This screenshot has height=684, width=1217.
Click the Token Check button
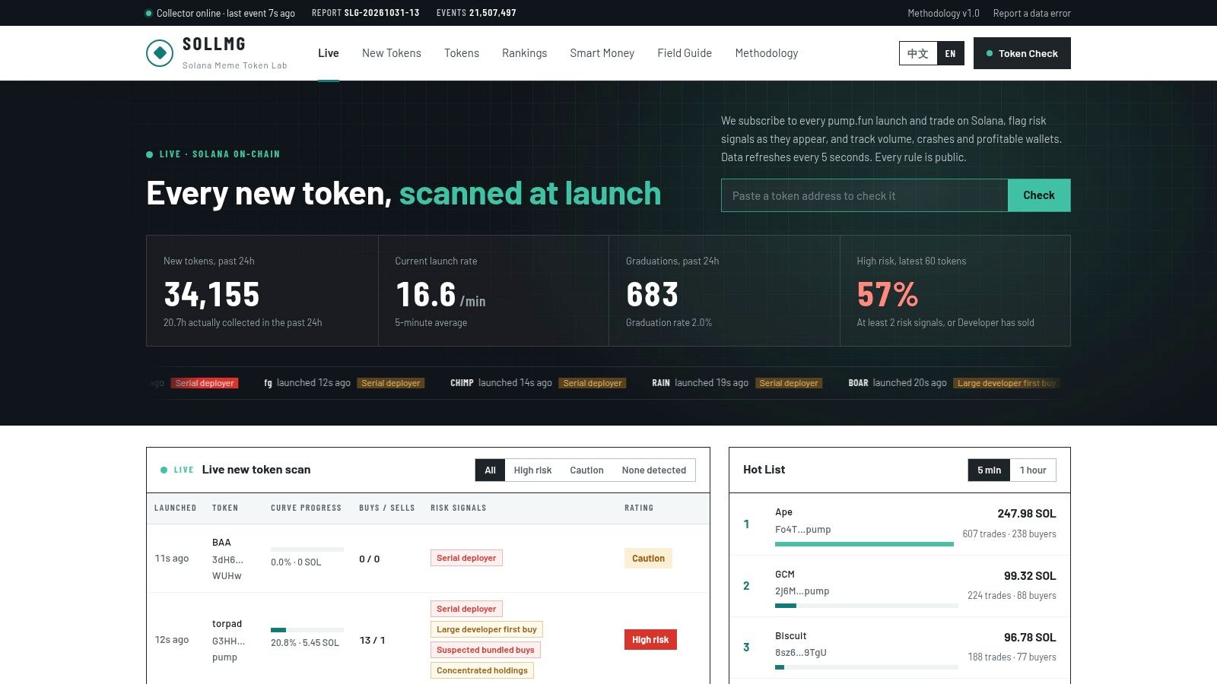click(1022, 53)
